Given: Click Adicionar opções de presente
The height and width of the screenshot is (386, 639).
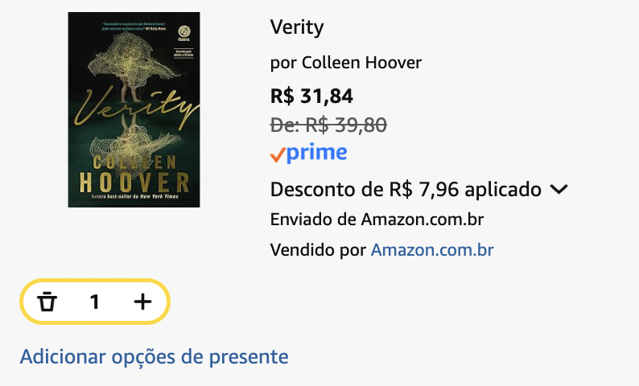Looking at the screenshot, I should tap(154, 357).
